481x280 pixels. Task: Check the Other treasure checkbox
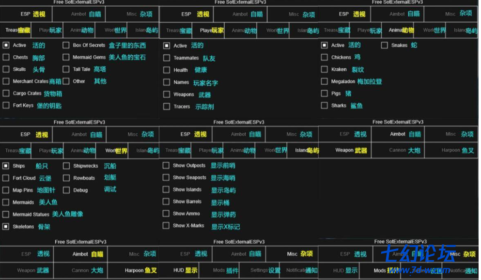(x=66, y=81)
